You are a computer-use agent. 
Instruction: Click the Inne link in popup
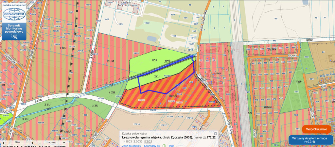171,146
